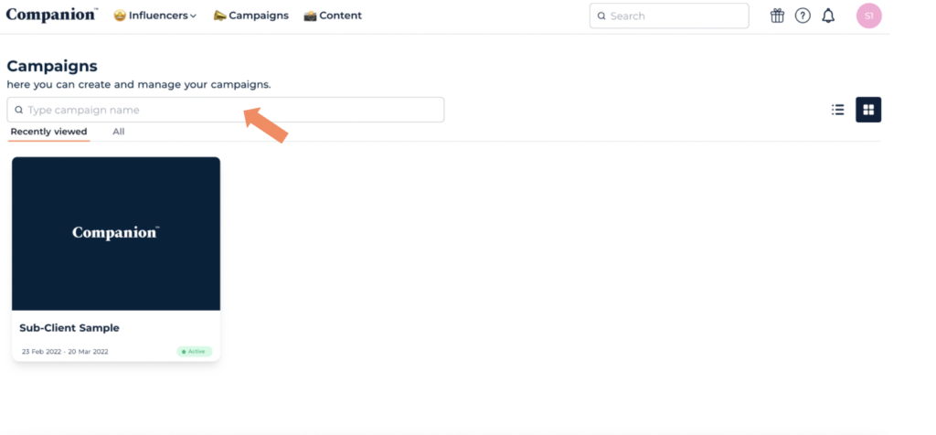Click the magnifier icon in campaign search
Screen dimensions: 936x435
pyautogui.click(x=18, y=110)
